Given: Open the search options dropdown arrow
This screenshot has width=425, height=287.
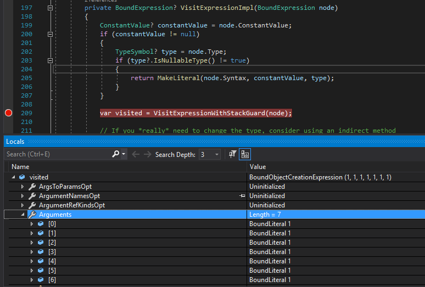Looking at the screenshot, I should [124, 154].
